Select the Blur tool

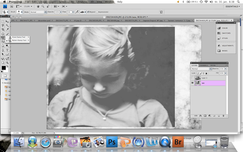3,46
